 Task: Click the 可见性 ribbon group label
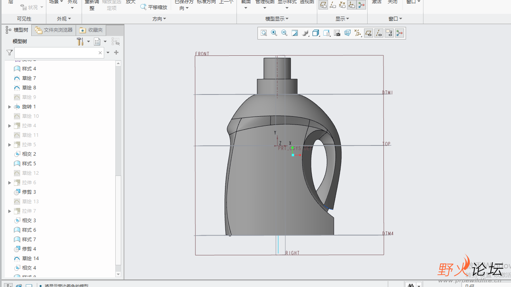click(x=24, y=19)
